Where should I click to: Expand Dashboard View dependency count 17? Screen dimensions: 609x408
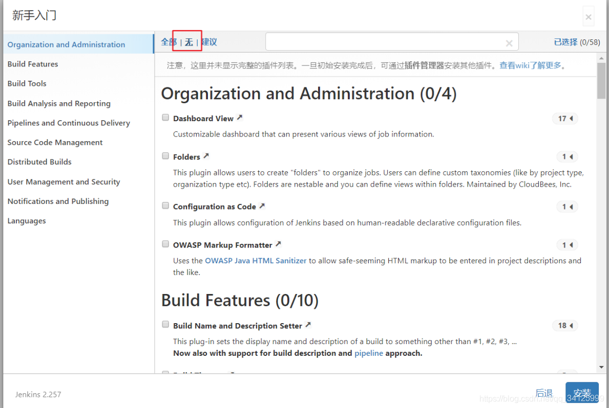pos(565,118)
